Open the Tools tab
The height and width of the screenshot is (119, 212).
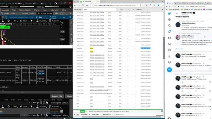pos(45,10)
